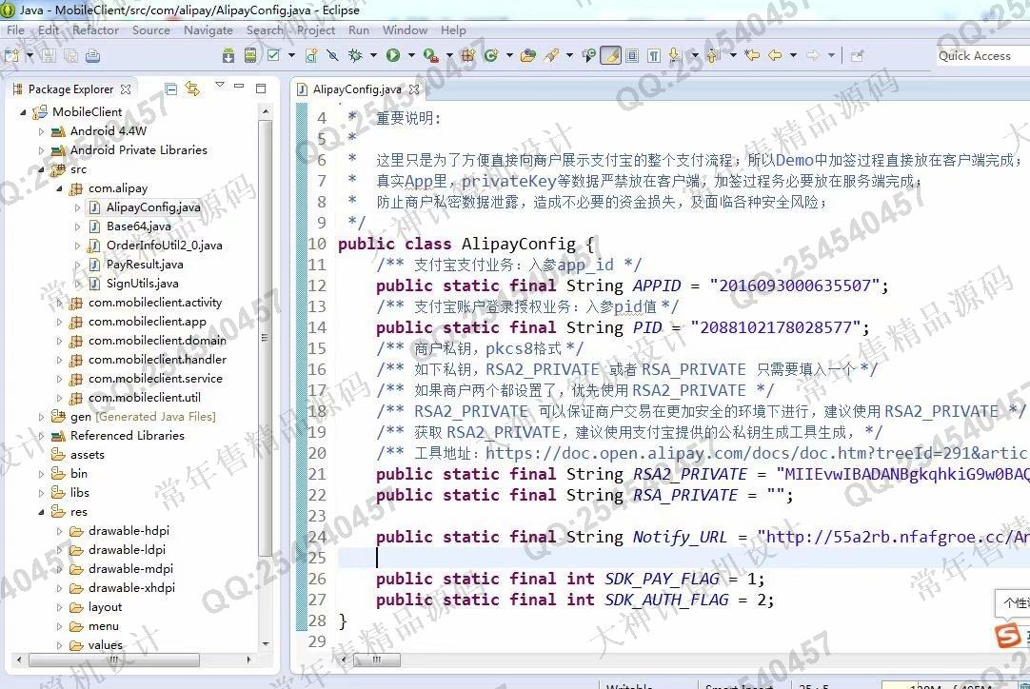Open the Refactor menu
The image size is (1030, 689).
click(95, 30)
